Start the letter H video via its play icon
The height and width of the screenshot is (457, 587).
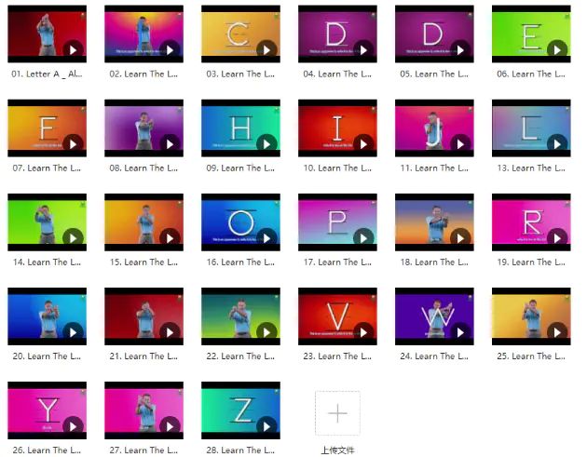(x=266, y=144)
